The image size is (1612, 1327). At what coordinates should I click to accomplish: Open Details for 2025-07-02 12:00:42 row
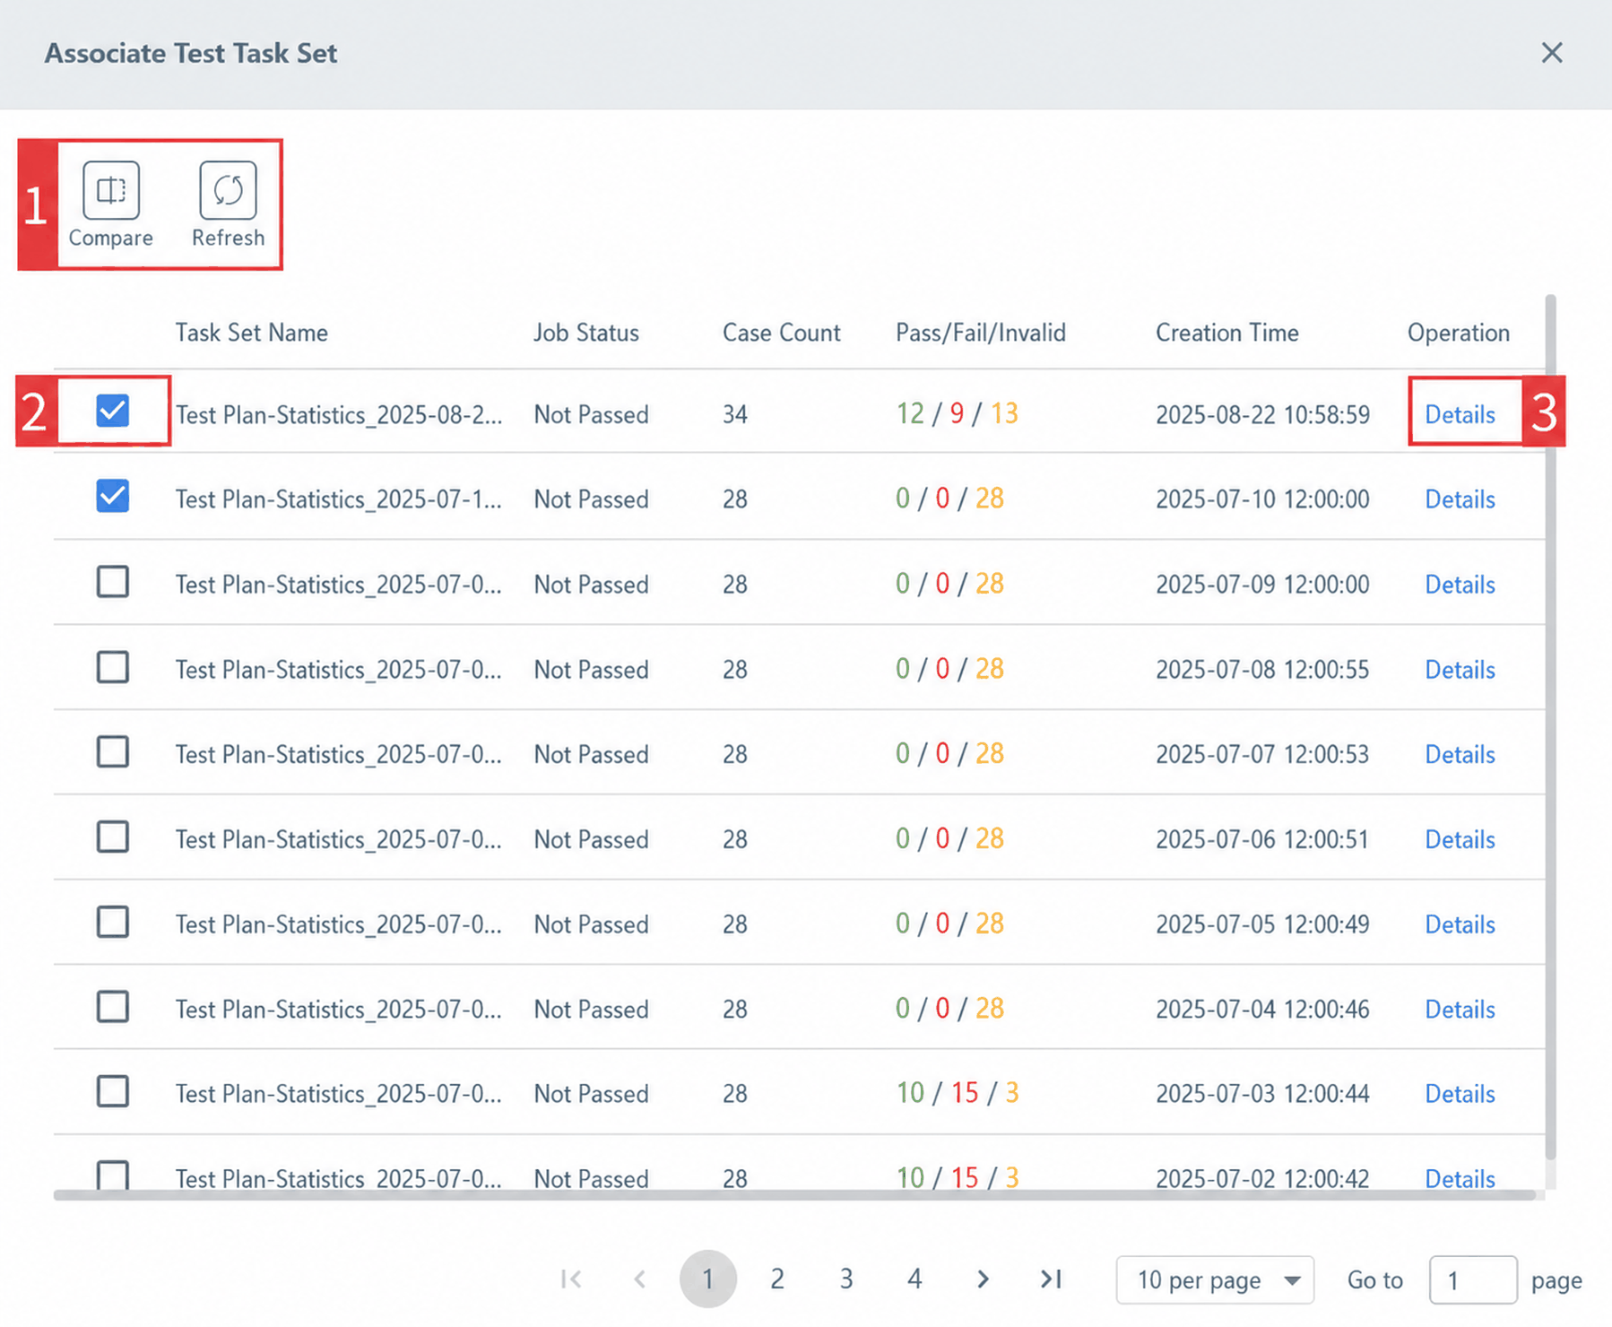(x=1460, y=1178)
